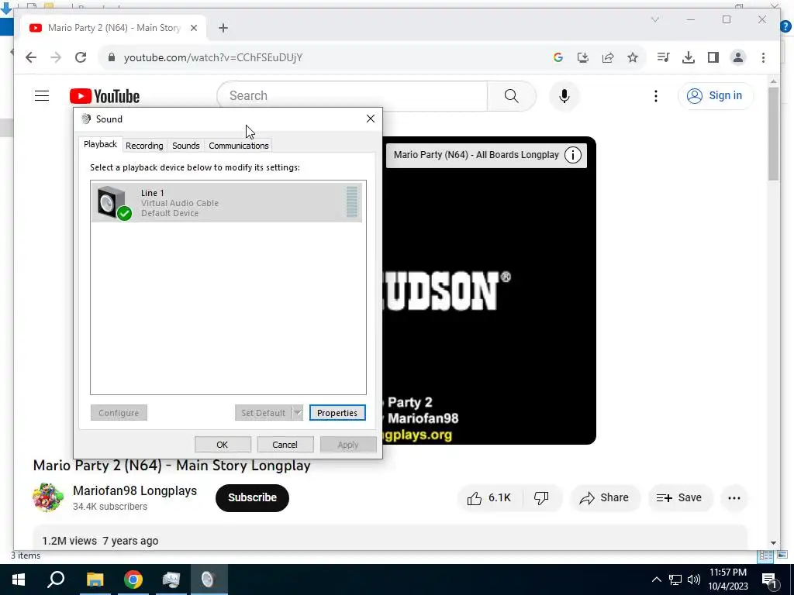Dislike the video
The image size is (794, 595).
click(x=541, y=498)
